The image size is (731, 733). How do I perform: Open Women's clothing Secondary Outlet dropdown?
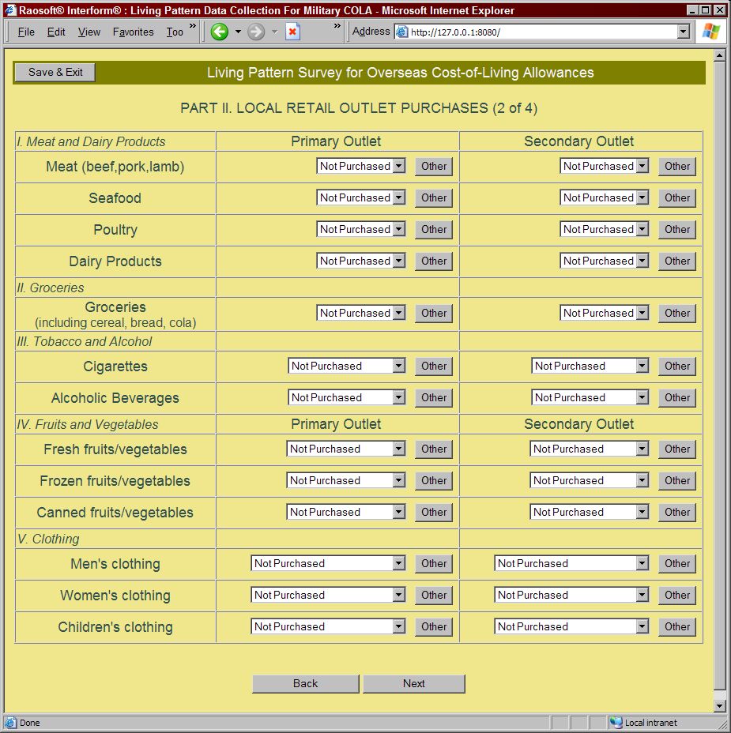click(x=571, y=595)
